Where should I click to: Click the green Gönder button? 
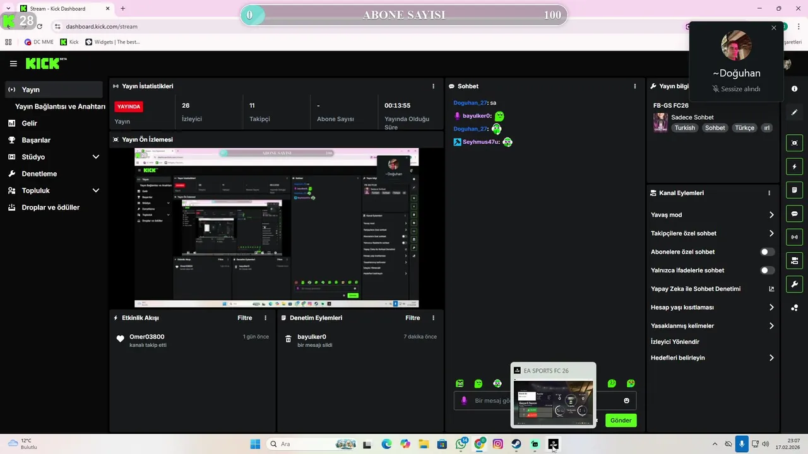point(621,420)
